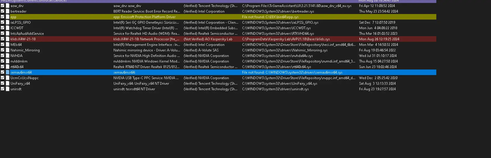Screen dimensions: 491x158
Task: Disable the semav6msr64 checkbox
Action: click(3, 72)
